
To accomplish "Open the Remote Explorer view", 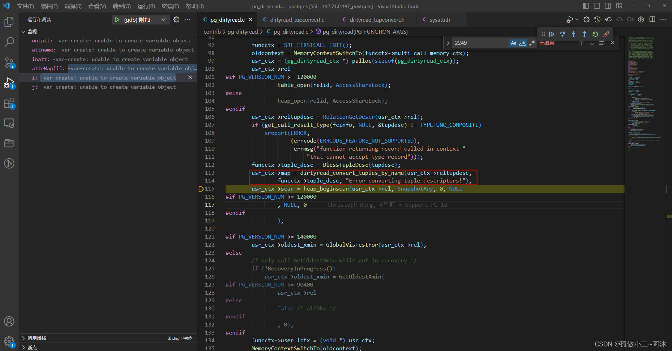I will 9,123.
